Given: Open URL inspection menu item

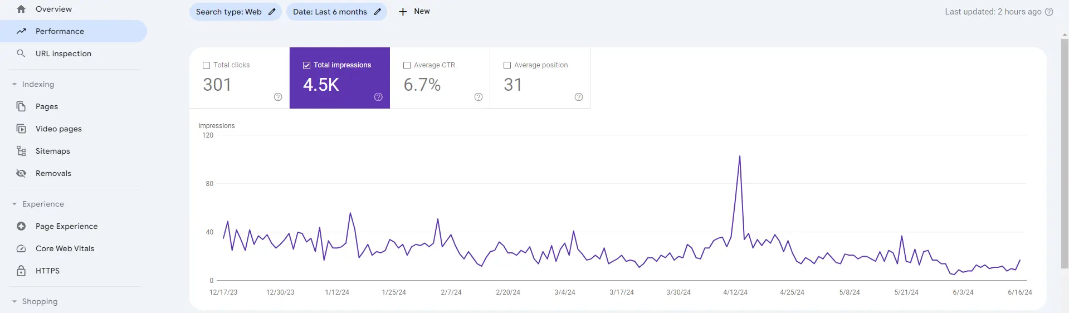Looking at the screenshot, I should 74,53.
